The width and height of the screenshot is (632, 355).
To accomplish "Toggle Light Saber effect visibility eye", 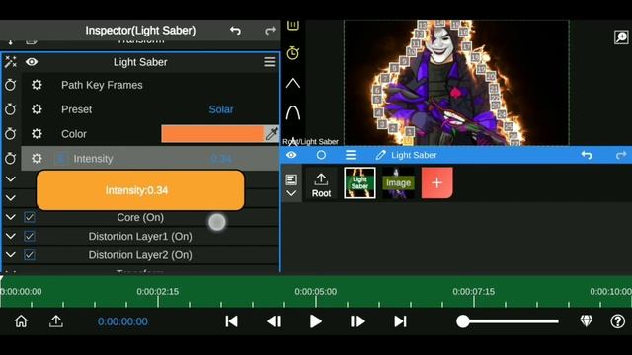I will [32, 62].
